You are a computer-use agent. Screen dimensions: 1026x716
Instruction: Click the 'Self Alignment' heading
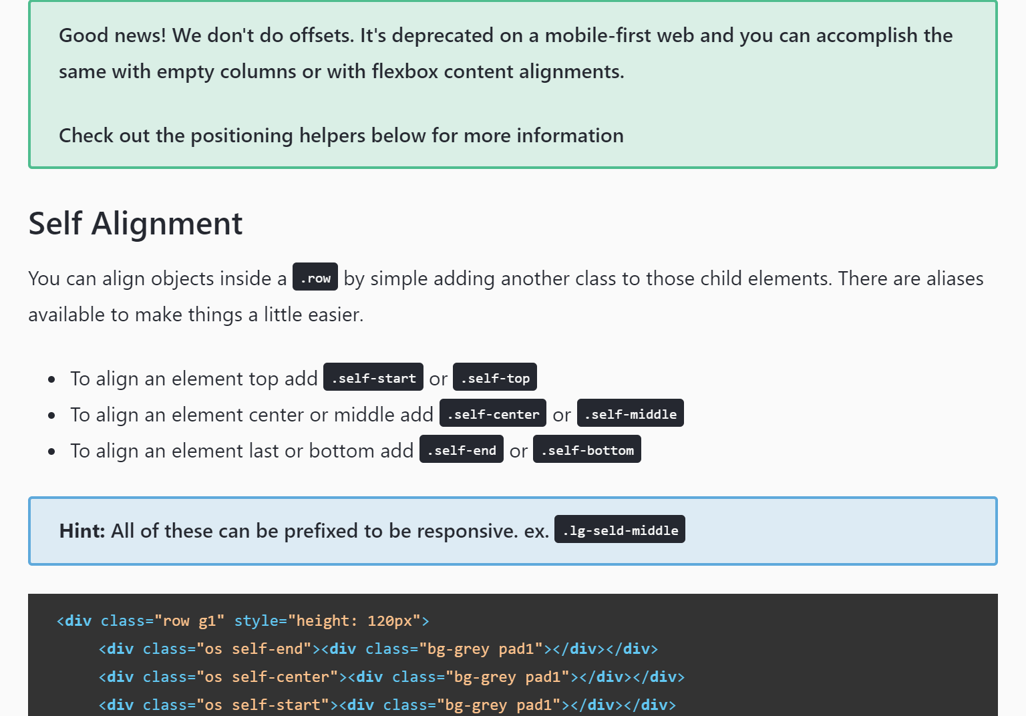(x=136, y=223)
